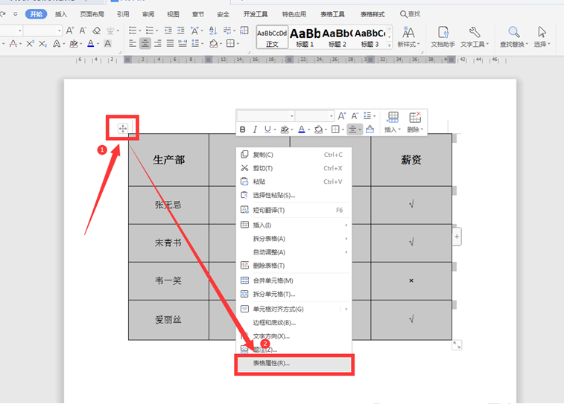The width and height of the screenshot is (564, 404).
Task: Click the table cell 爱丽丝
Action: (x=168, y=320)
